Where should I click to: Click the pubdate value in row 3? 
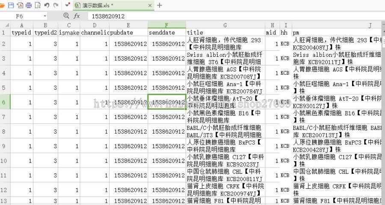128,59
